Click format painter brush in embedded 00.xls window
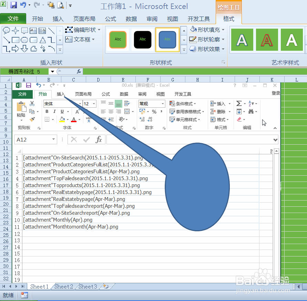This screenshot has height=301, width=307. [x=32, y=119]
